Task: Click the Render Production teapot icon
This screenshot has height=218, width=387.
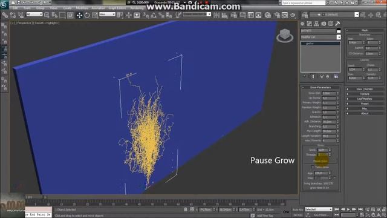Action: (x=293, y=15)
